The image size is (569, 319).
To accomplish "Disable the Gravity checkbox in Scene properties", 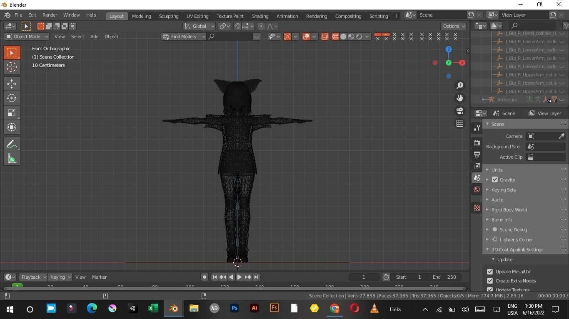I will (495, 179).
